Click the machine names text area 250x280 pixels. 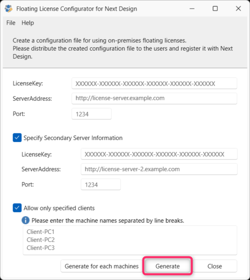pyautogui.click(x=130, y=240)
